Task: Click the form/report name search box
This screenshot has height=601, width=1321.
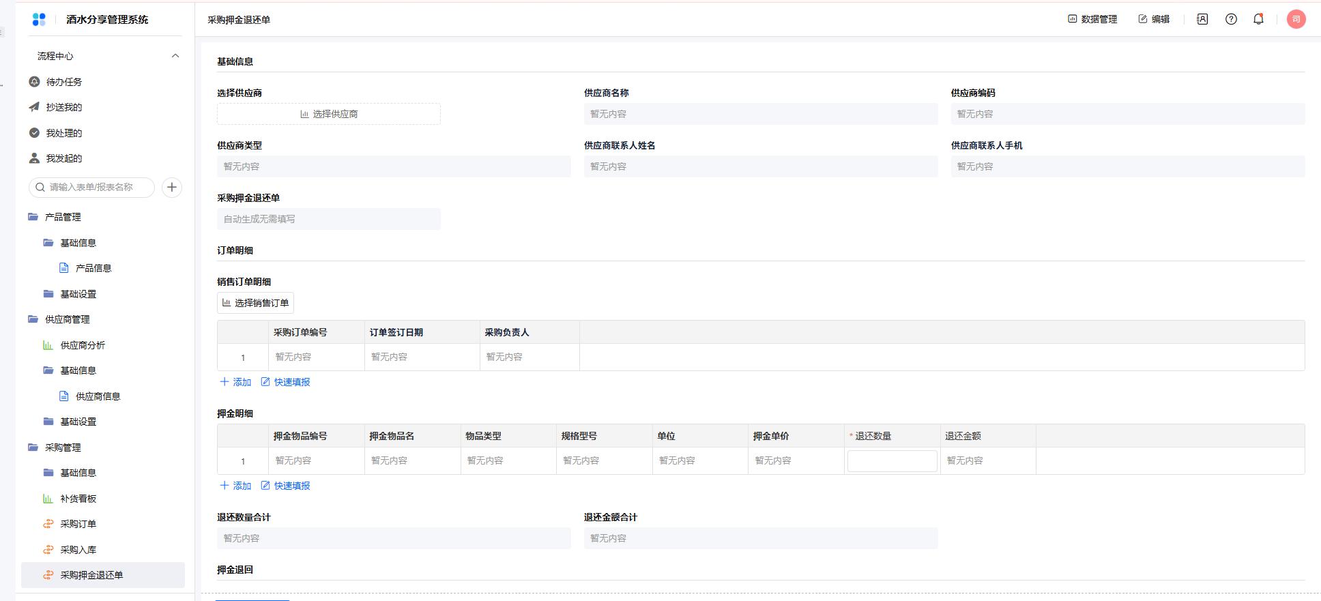Action: click(91, 187)
